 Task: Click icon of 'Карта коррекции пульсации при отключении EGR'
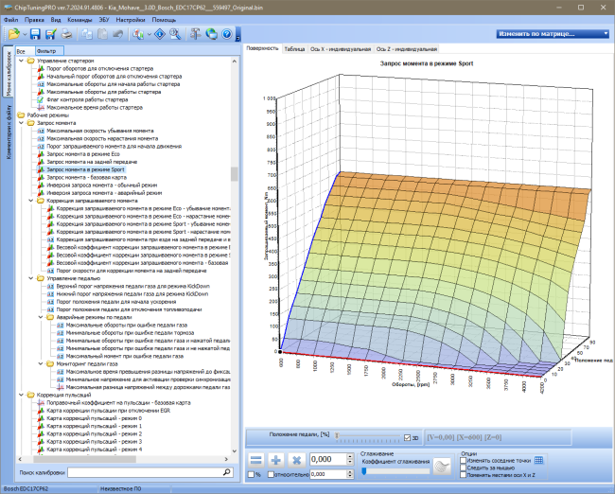click(x=41, y=411)
